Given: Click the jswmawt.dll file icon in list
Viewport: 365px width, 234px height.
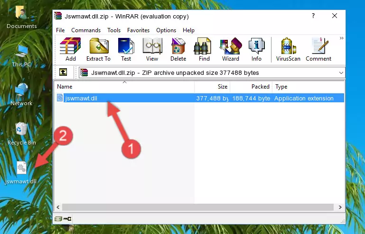Looking at the screenshot, I should point(60,98).
